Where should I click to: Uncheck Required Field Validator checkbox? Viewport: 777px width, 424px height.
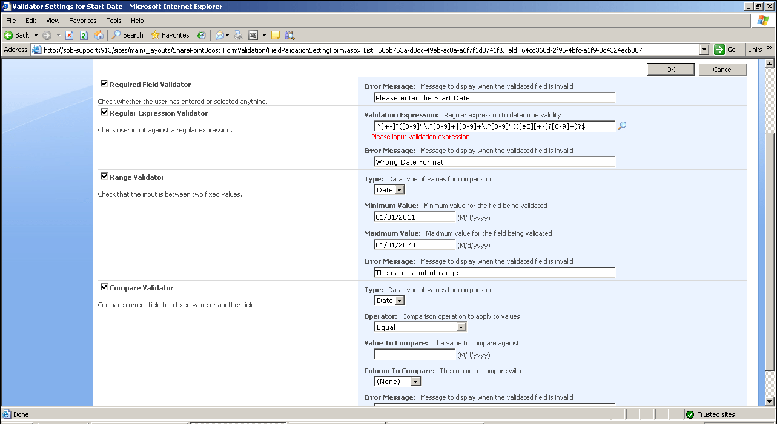tap(104, 84)
